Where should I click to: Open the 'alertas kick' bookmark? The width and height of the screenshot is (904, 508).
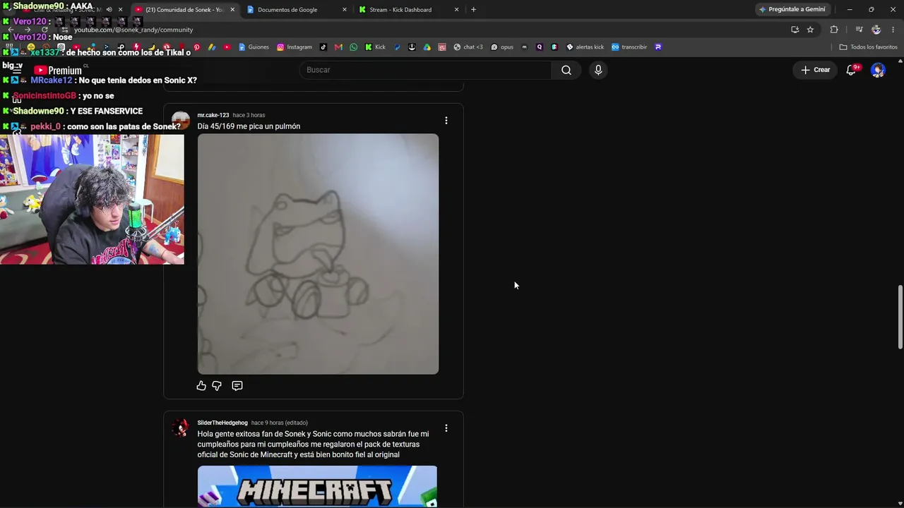click(x=585, y=47)
